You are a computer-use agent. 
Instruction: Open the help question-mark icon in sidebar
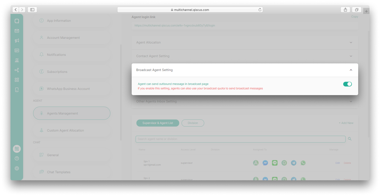click(x=17, y=158)
